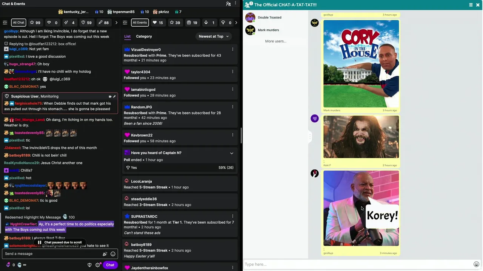Open options for Kevbrown22 follow event
The width and height of the screenshot is (483, 271).
pos(232,135)
